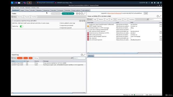Toggle the Finished tasks filter
The image size is (173, 97).
[x=34, y=17]
